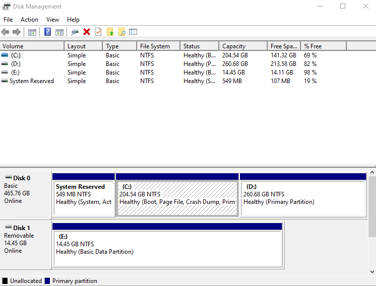Open the blue Help question-mark icon

47,32
